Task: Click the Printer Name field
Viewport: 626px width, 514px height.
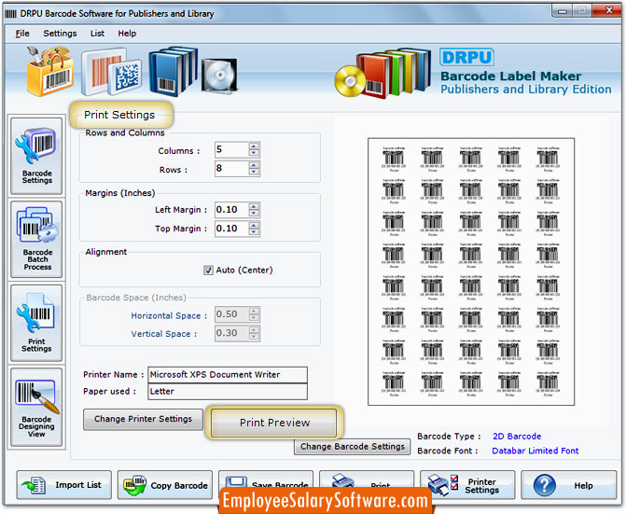Action: coord(228,375)
